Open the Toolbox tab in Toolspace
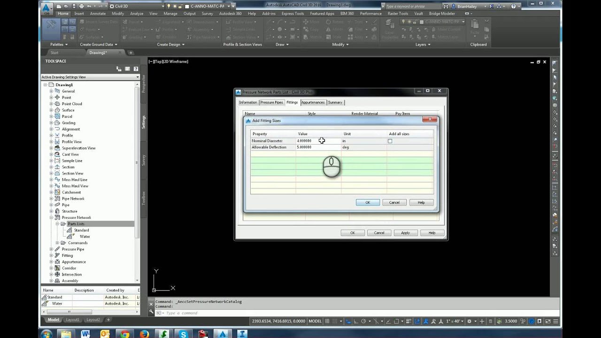This screenshot has width=601, height=338. click(144, 198)
